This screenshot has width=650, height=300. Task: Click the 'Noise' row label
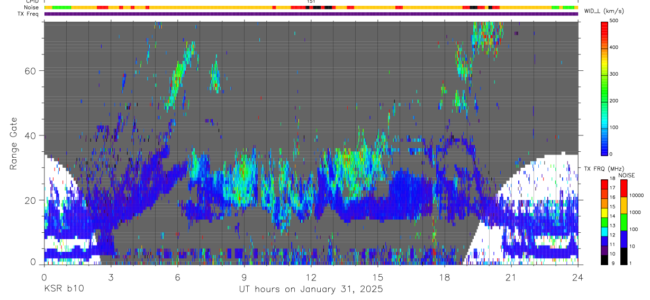[32, 7]
